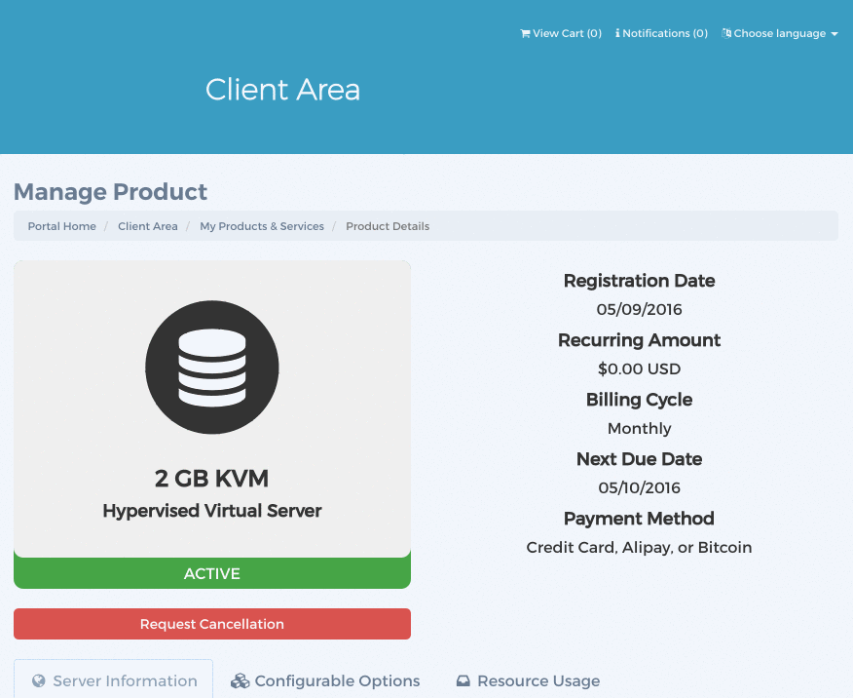Viewport: 853px width, 698px height.
Task: Open View Cart (0) link
Action: click(561, 33)
